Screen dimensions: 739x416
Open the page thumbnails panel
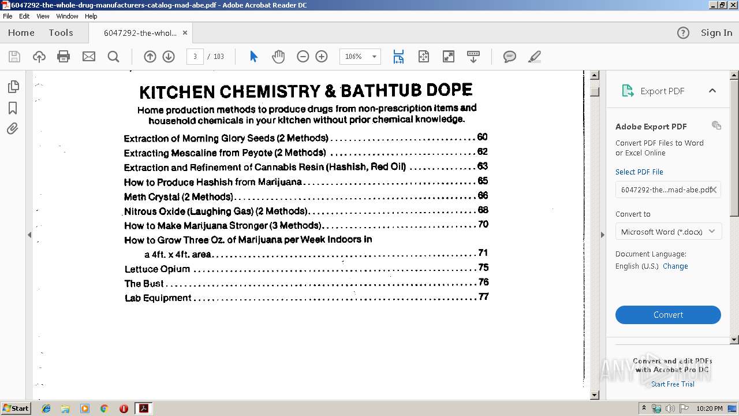pos(13,87)
